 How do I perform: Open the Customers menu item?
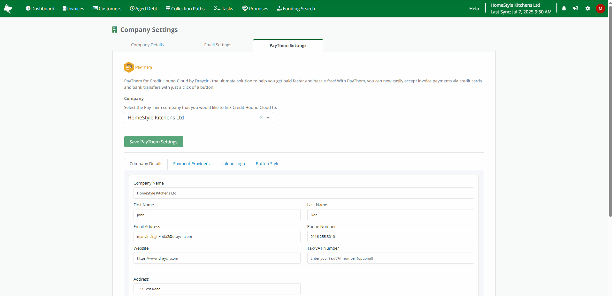tap(107, 9)
